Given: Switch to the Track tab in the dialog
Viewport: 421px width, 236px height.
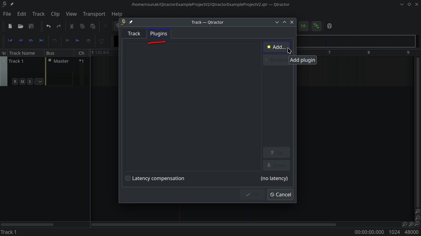Looking at the screenshot, I should pos(134,33).
